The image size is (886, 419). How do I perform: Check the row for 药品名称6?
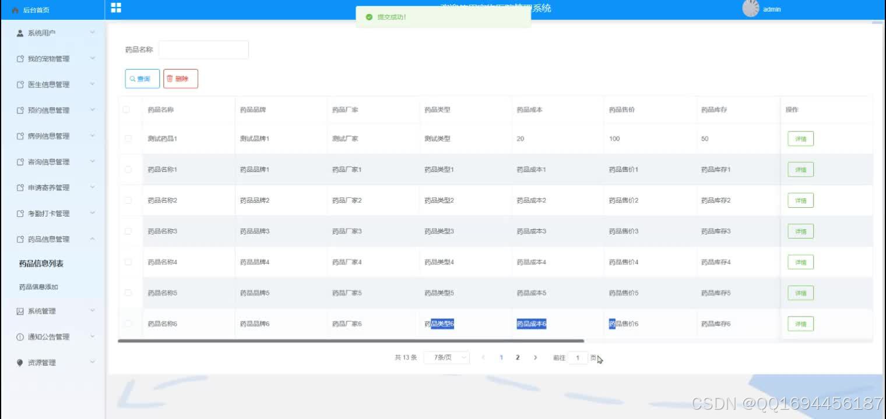128,324
